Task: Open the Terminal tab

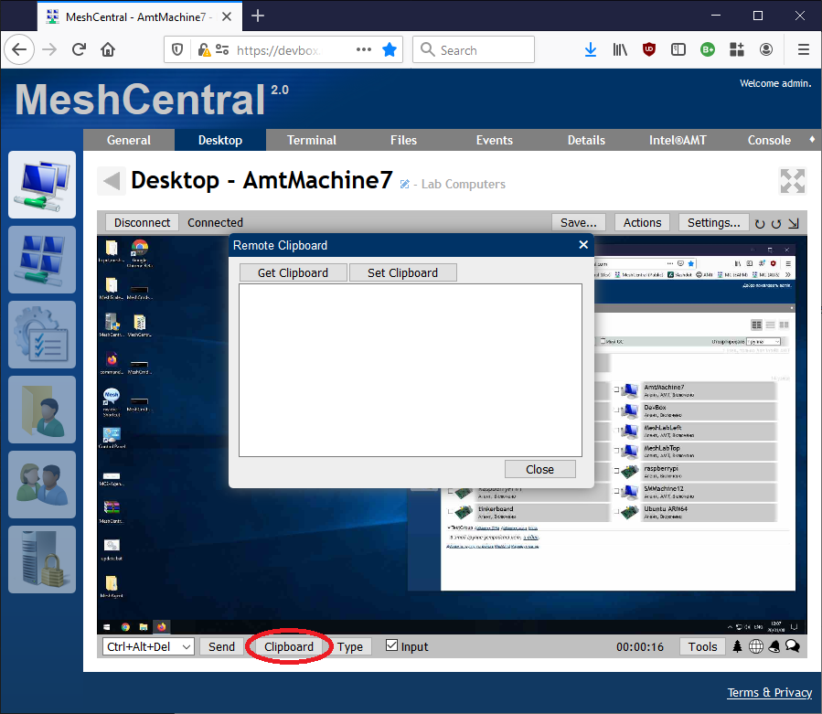Action: [x=312, y=140]
